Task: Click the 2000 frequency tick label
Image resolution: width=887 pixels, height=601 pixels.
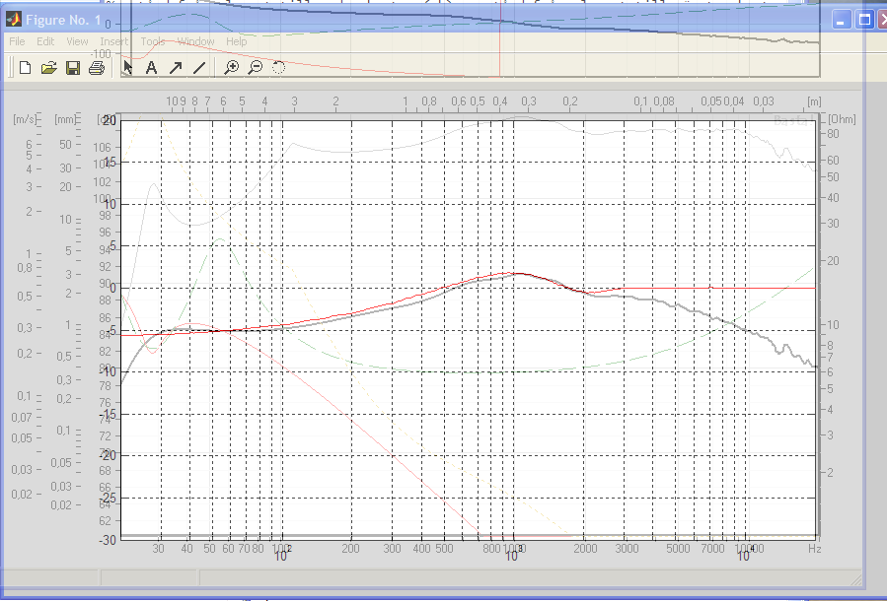Action: tap(585, 549)
